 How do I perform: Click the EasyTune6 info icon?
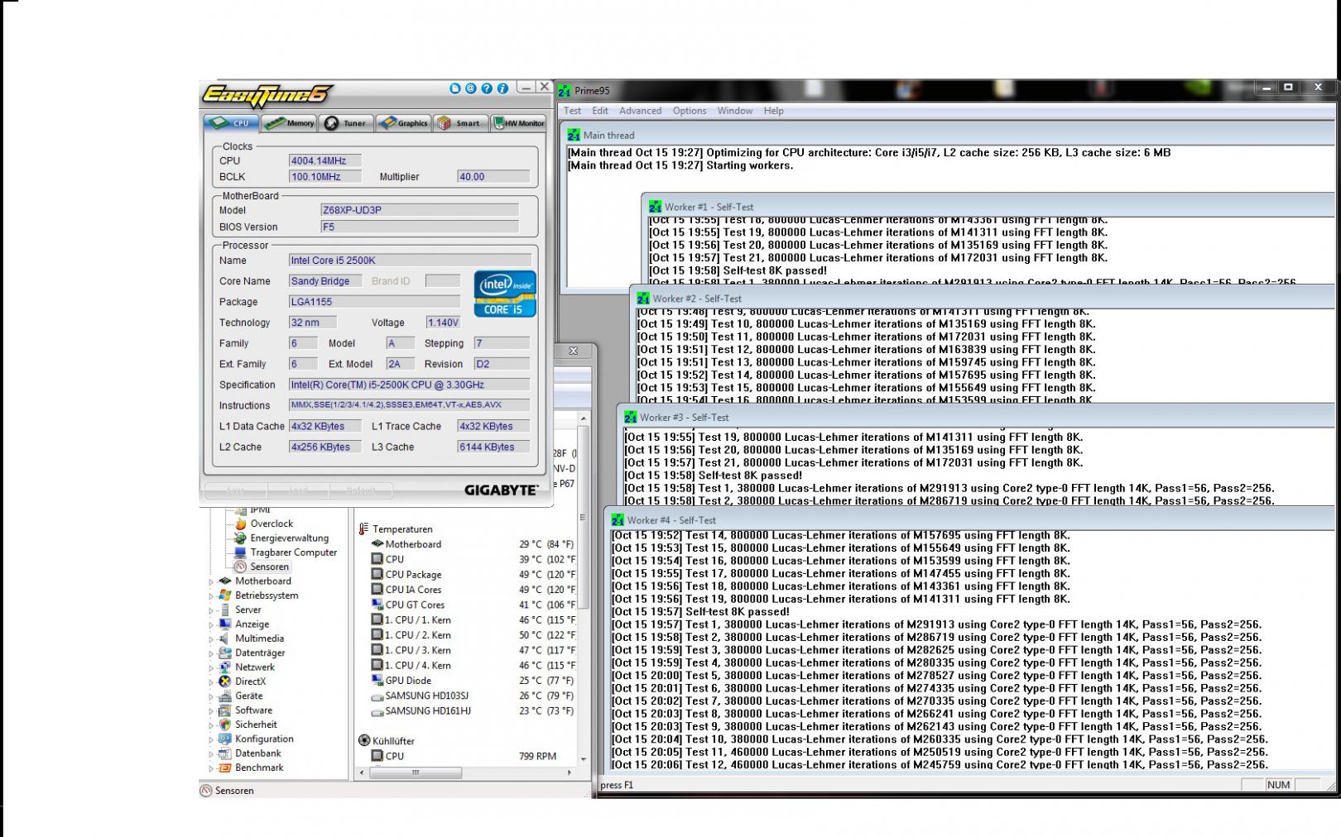click(502, 88)
